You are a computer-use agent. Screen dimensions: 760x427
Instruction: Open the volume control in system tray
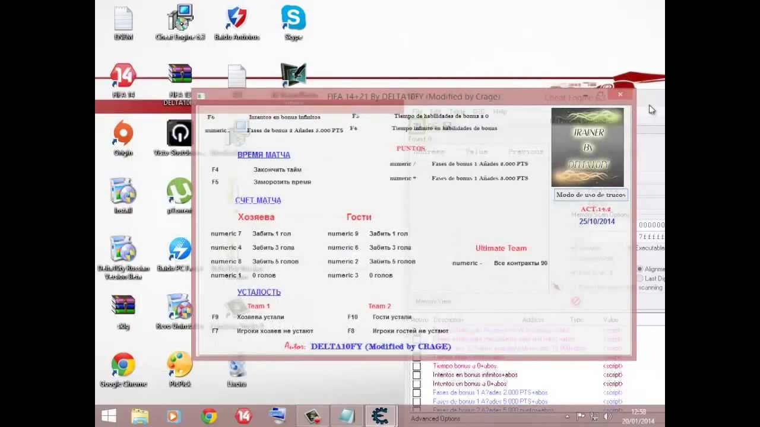click(x=607, y=416)
